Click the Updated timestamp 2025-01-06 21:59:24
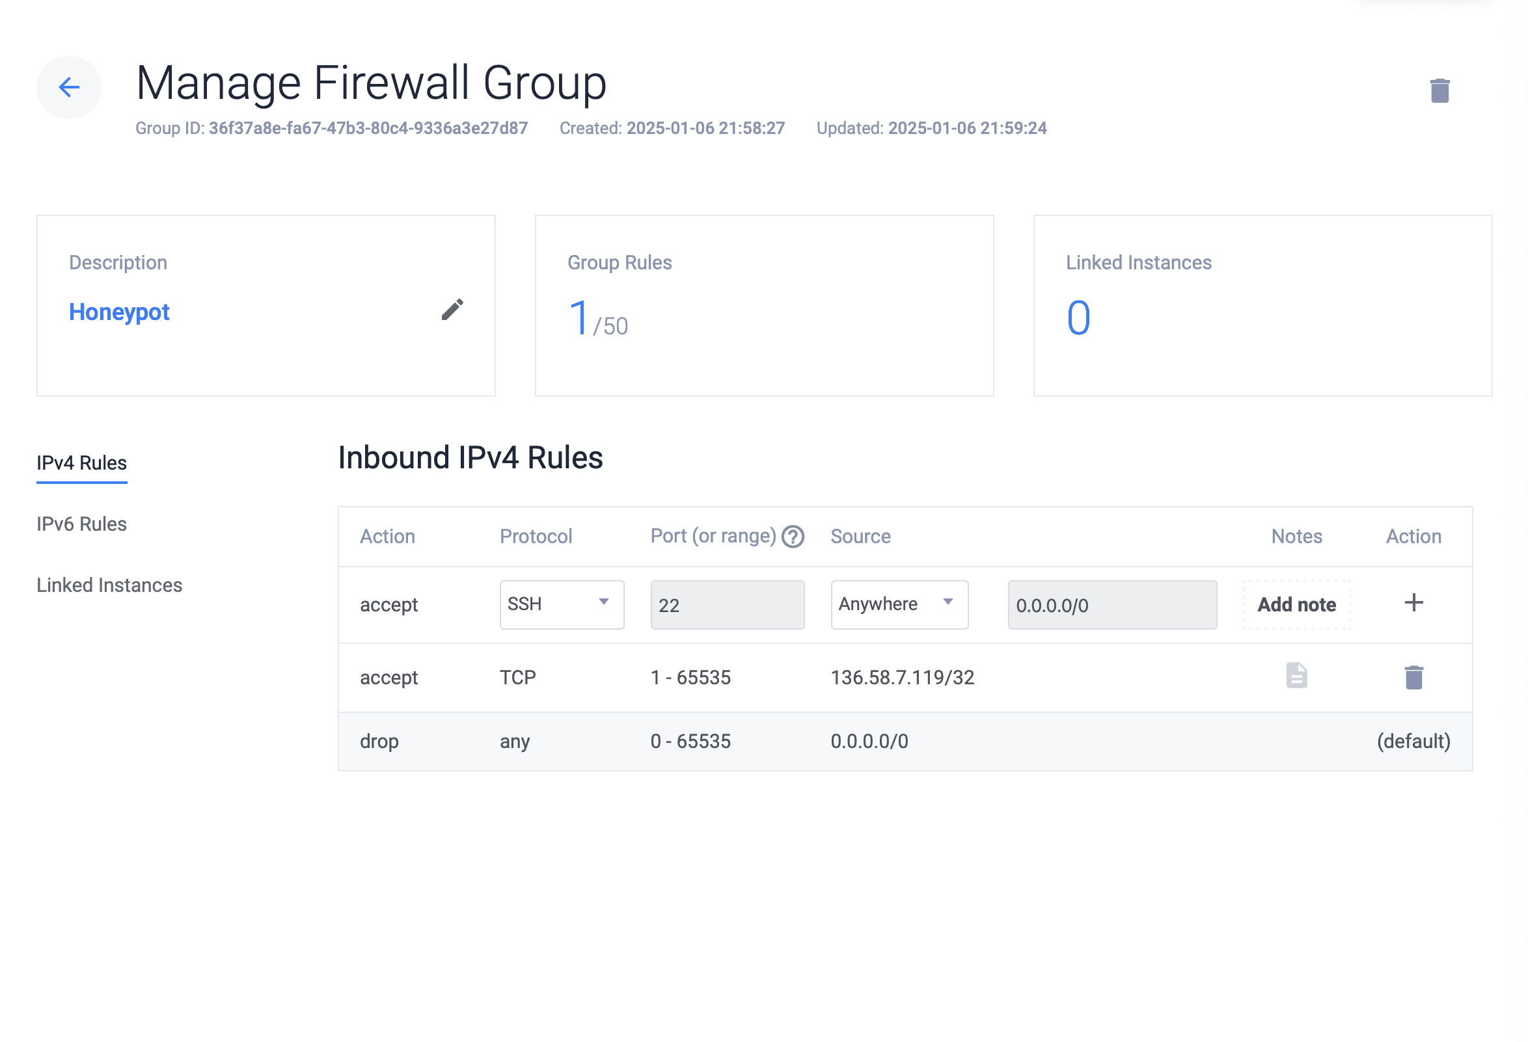 tap(967, 128)
